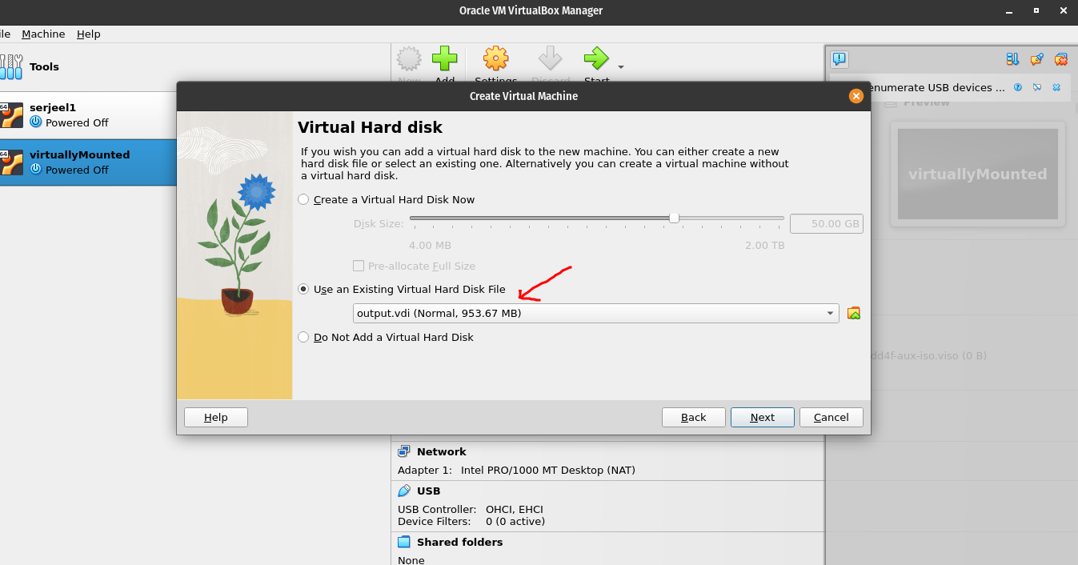
Task: Click the Cancel button
Action: click(832, 417)
